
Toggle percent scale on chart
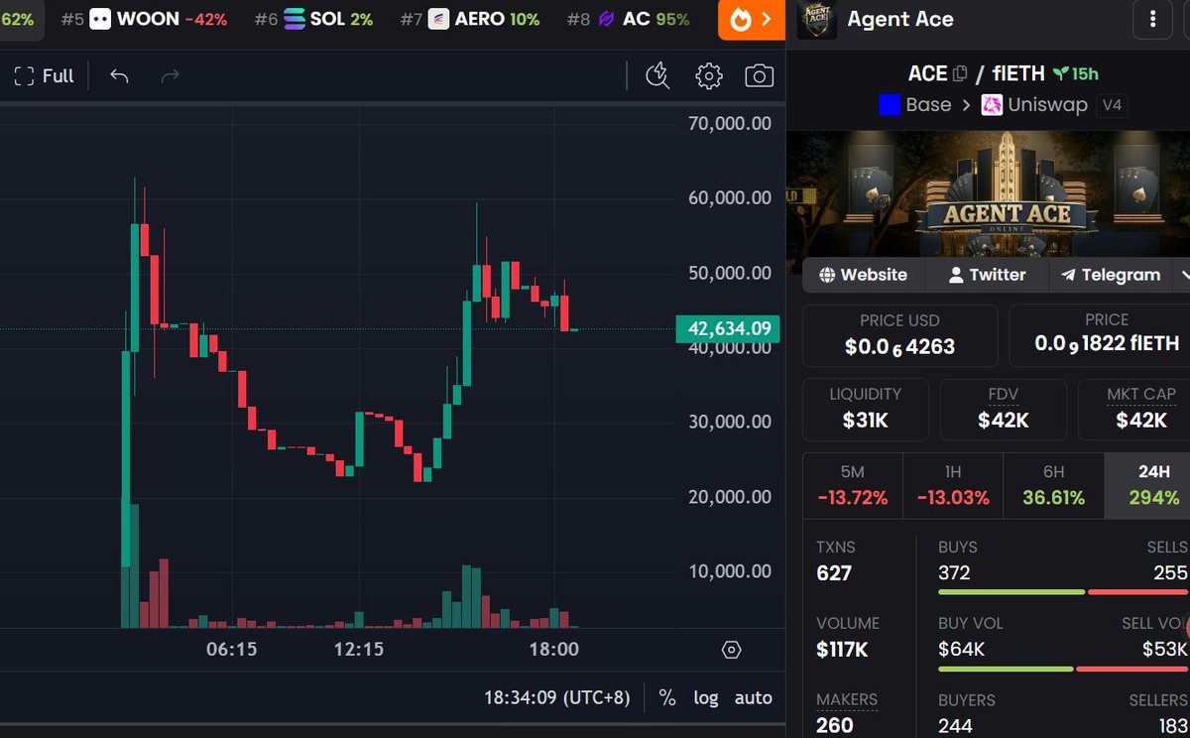click(667, 698)
